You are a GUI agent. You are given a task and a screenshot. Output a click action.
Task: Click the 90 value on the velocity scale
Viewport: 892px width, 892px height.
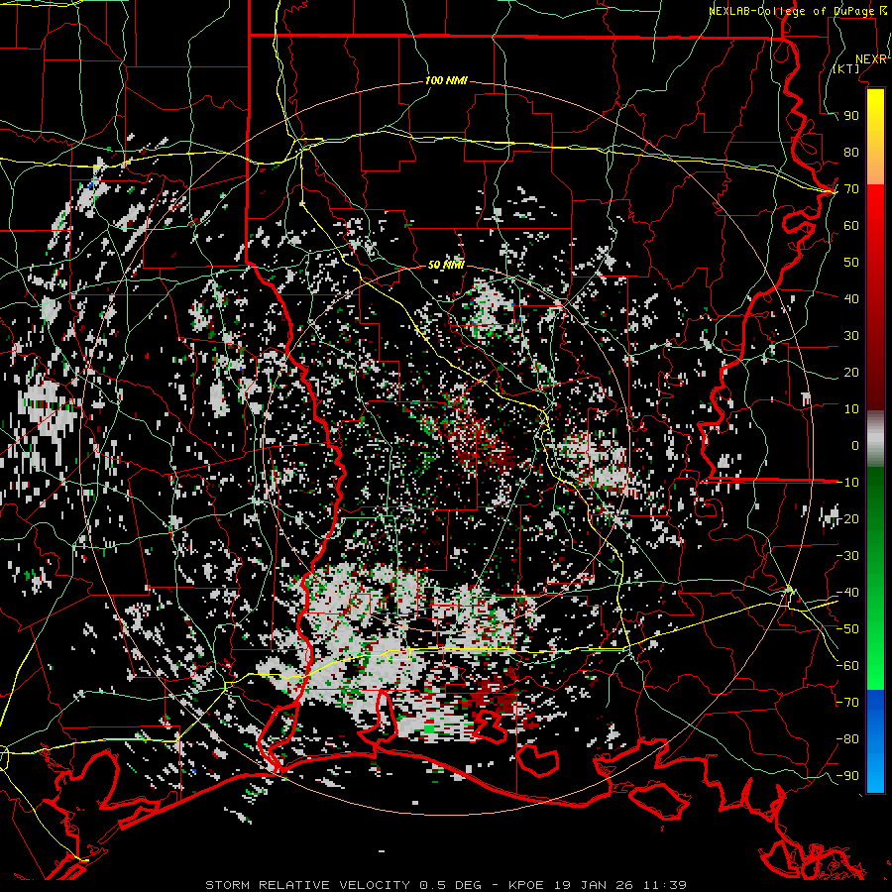851,116
